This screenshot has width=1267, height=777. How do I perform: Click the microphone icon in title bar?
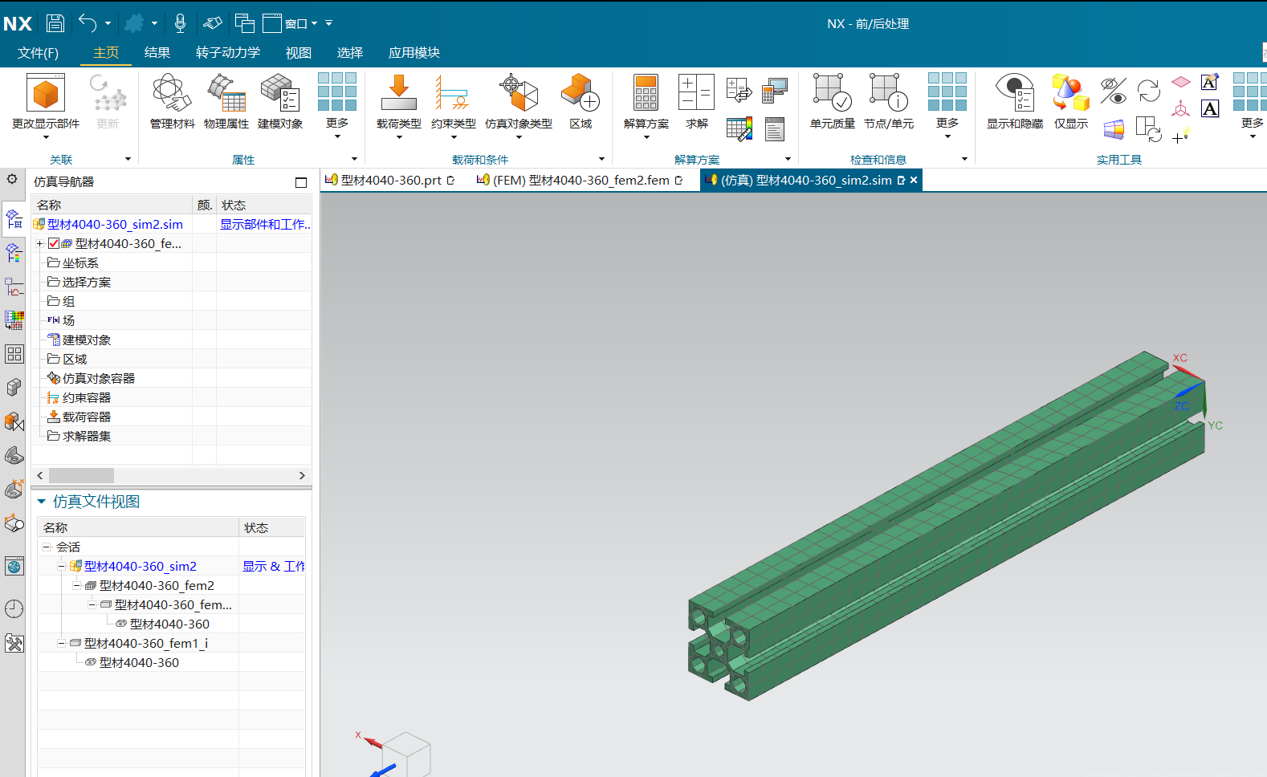pyautogui.click(x=180, y=23)
